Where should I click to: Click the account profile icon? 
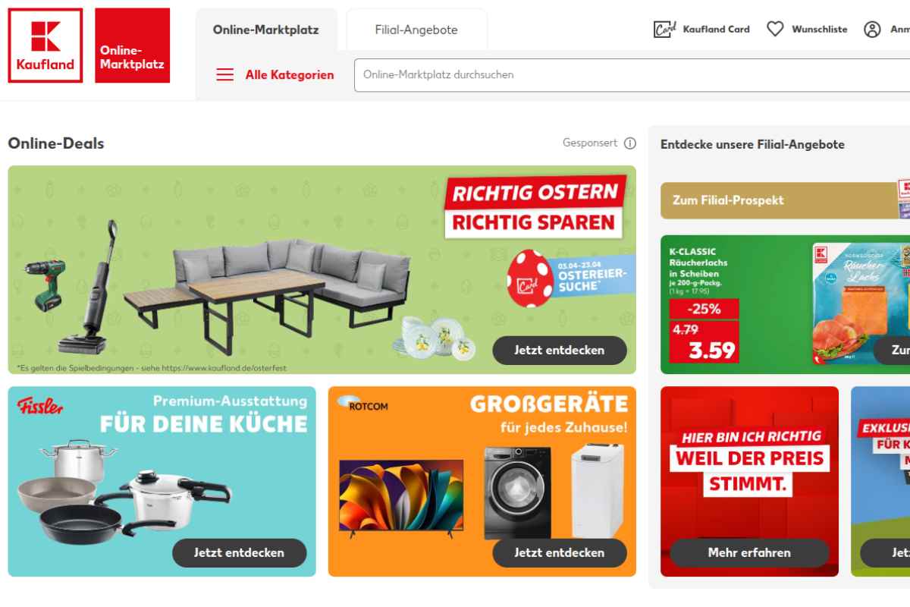872,29
